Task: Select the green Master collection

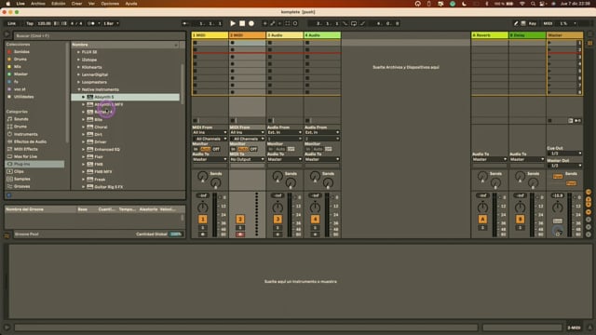Action: click(20, 74)
